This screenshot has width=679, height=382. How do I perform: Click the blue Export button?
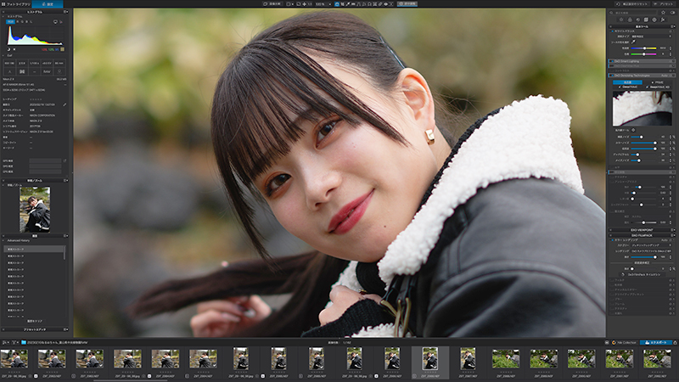tap(655, 342)
